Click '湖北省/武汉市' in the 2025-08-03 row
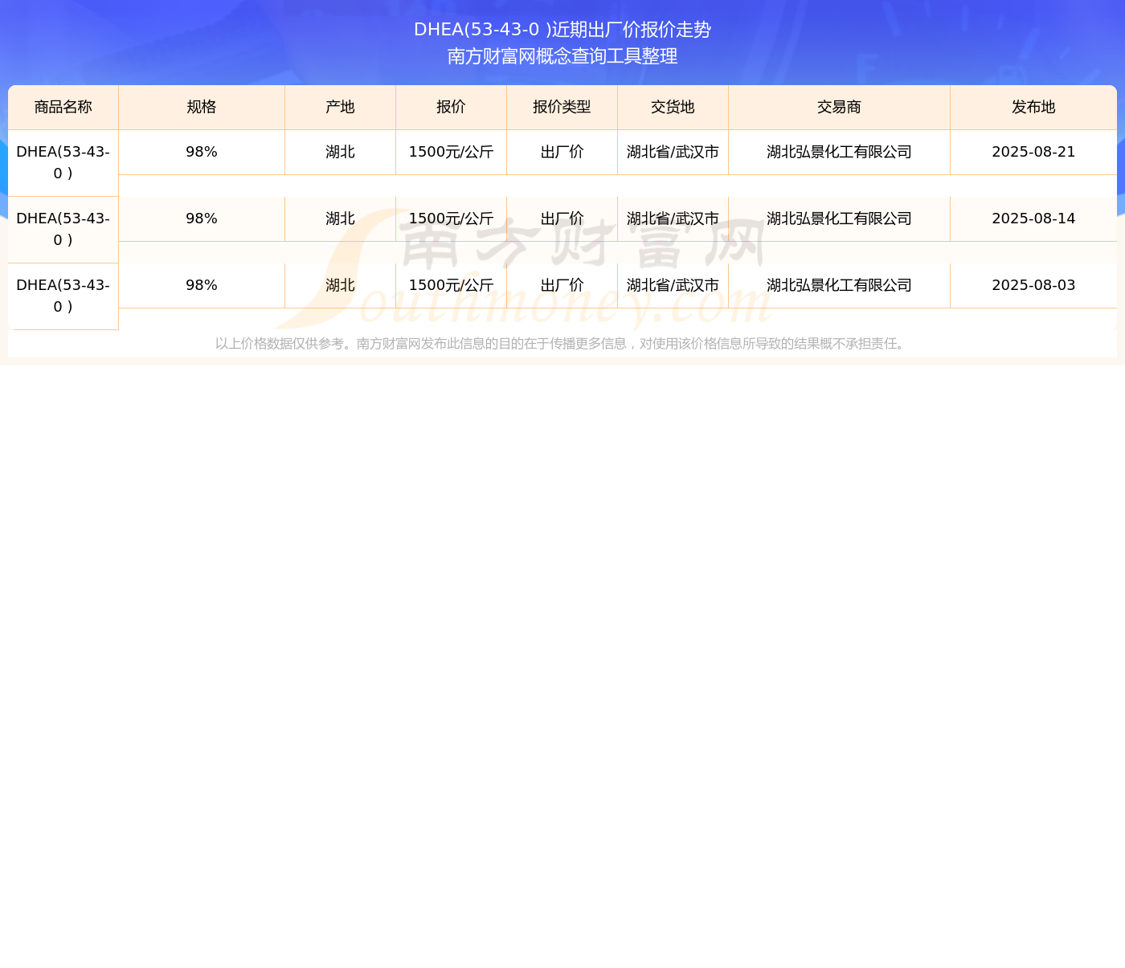The width and height of the screenshot is (1125, 968). [x=673, y=285]
